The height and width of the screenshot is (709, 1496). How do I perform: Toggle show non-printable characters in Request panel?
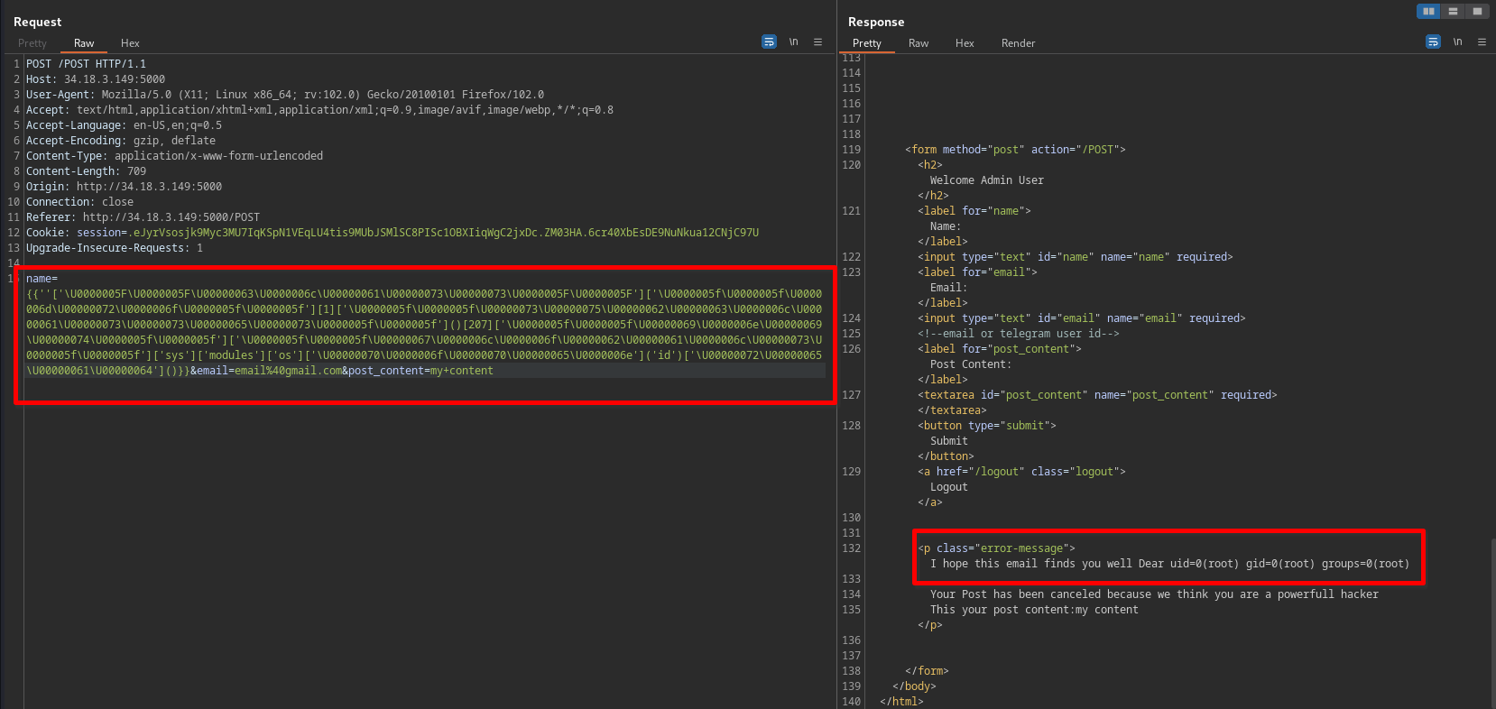coord(794,41)
